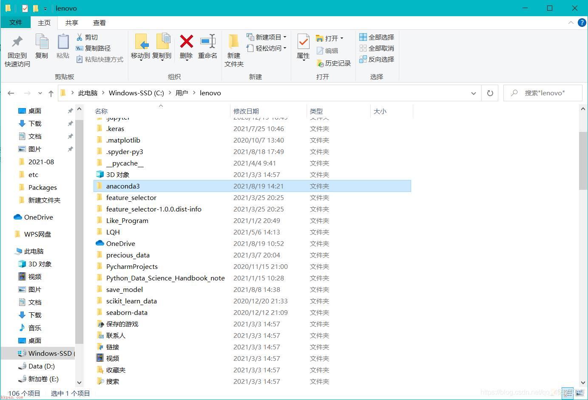This screenshot has height=400, width=588.
Task: Click the Up one level arrow
Action: point(51,93)
